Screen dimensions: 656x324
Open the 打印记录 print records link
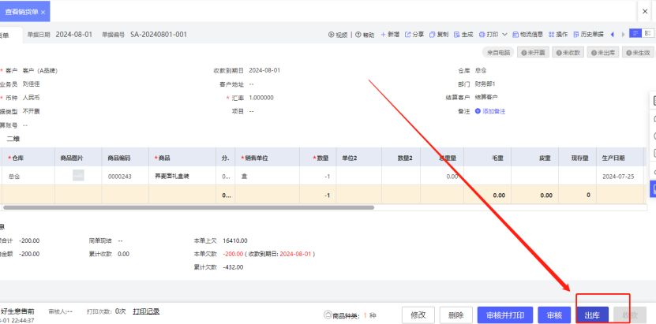(x=146, y=311)
